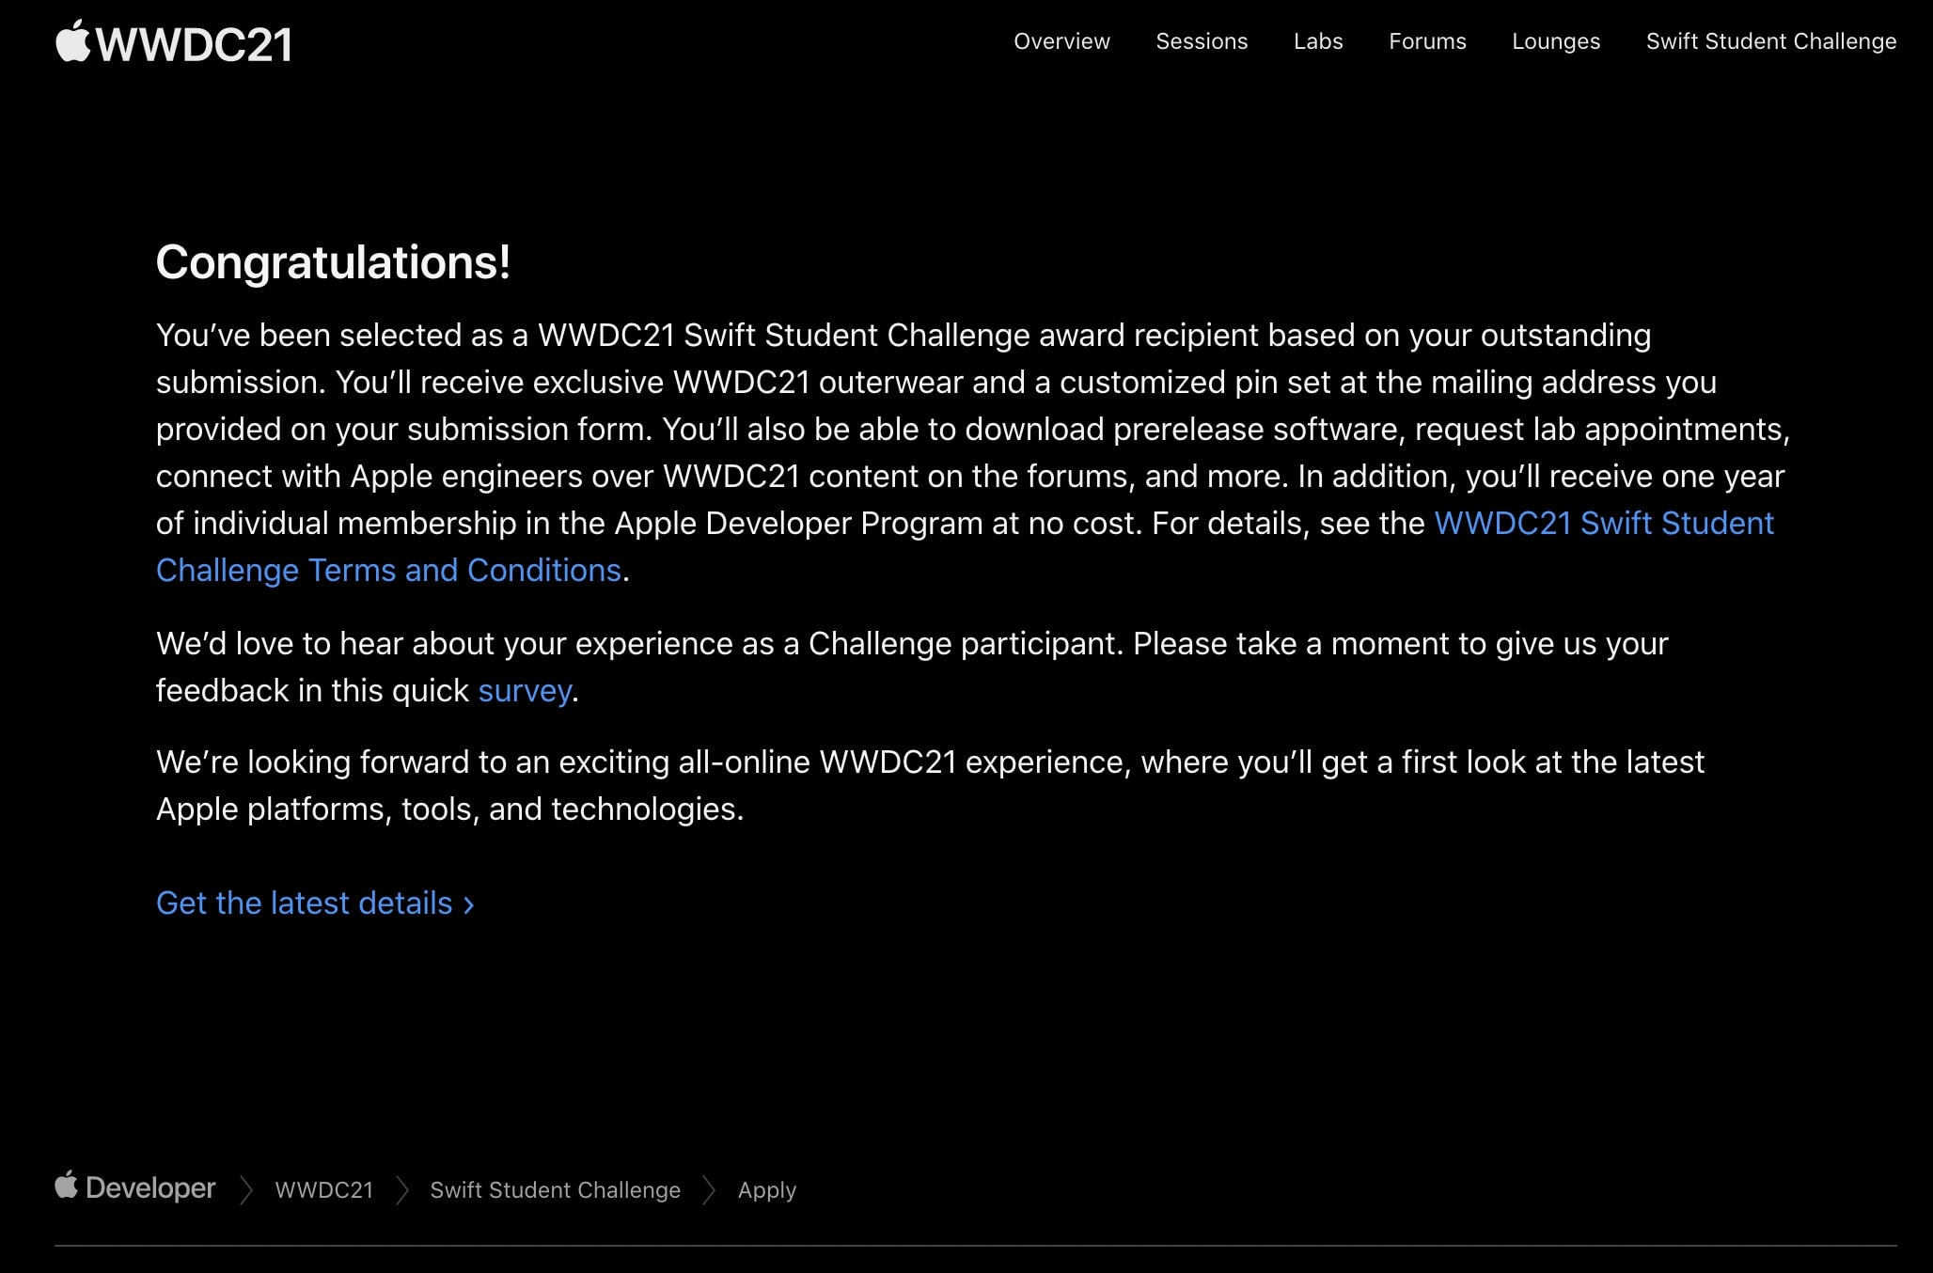Open the feedback survey link

[x=525, y=691]
